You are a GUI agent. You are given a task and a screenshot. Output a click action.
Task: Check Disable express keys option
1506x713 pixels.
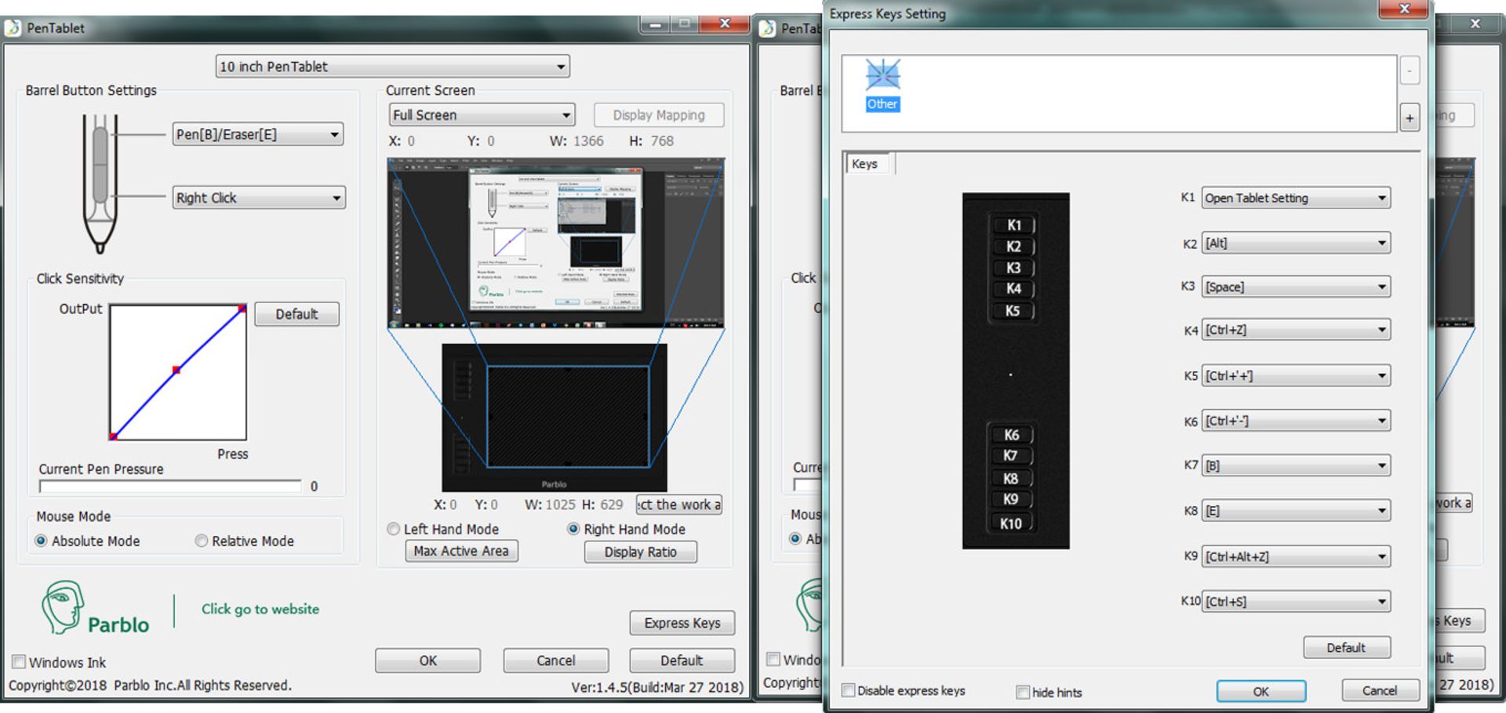(848, 690)
